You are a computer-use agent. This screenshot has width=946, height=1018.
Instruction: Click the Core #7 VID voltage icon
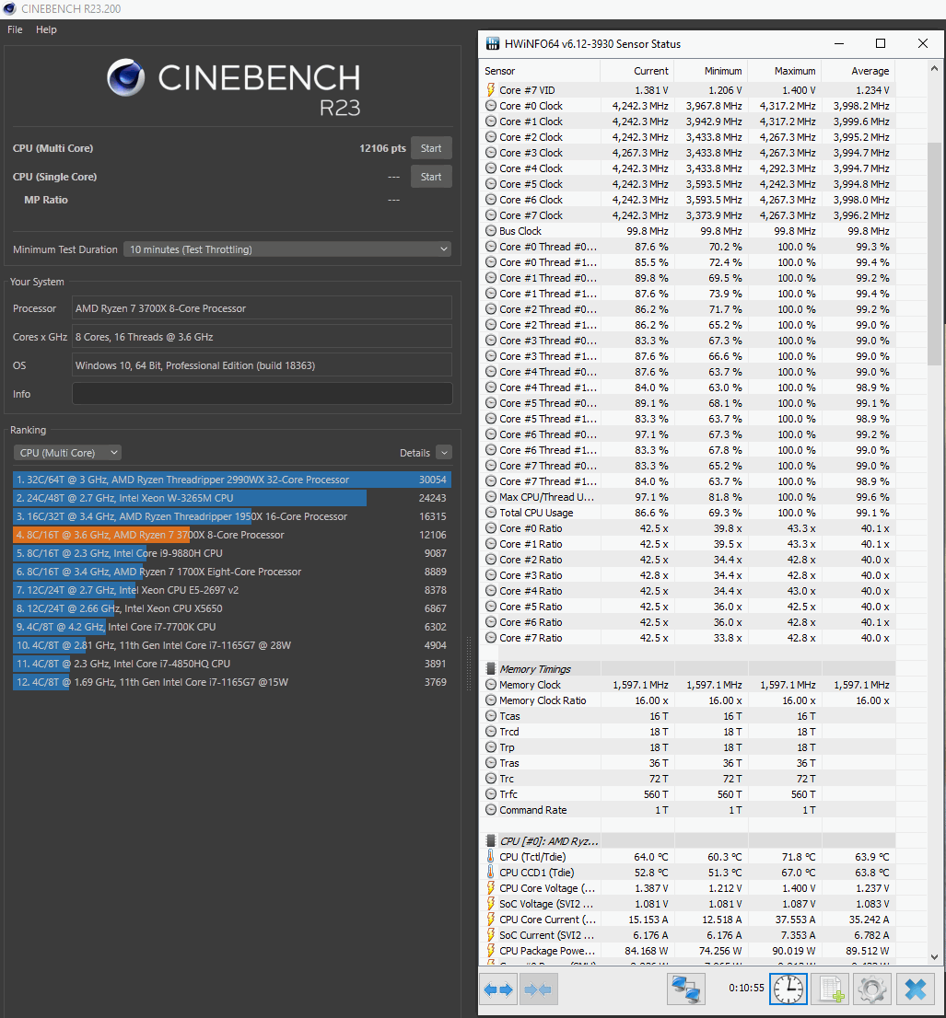491,89
